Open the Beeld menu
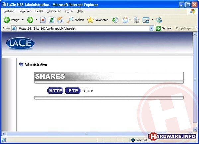This screenshot has height=144, width=199. [x=39, y=11]
